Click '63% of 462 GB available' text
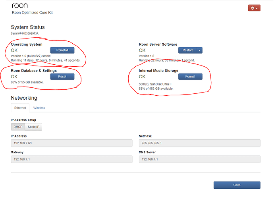 tap(156, 89)
